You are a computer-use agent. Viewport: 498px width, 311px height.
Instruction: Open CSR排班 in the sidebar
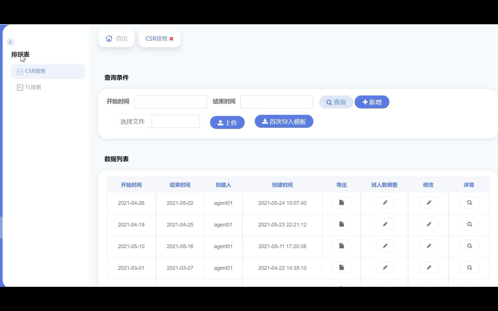pos(48,71)
